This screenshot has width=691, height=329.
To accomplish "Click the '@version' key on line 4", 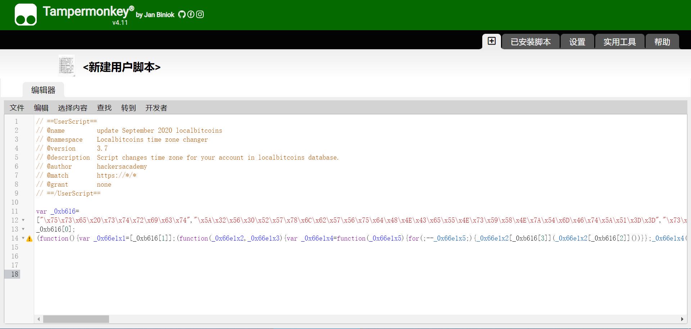I will (x=61, y=148).
